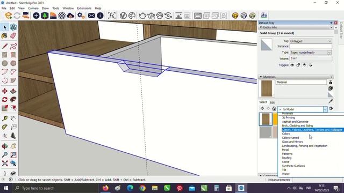The width and height of the screenshot is (344, 193).
Task: Click the Material name field
Action: coord(301,82)
